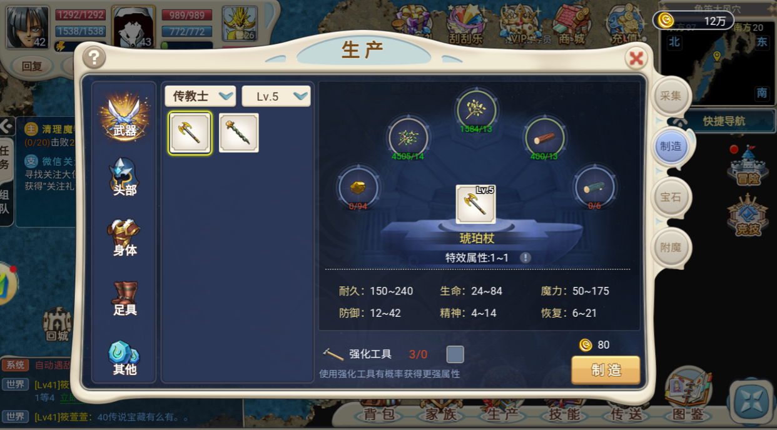Screen dimensions: 777x430
Task: Open the 附魔 side tab
Action: (x=671, y=247)
